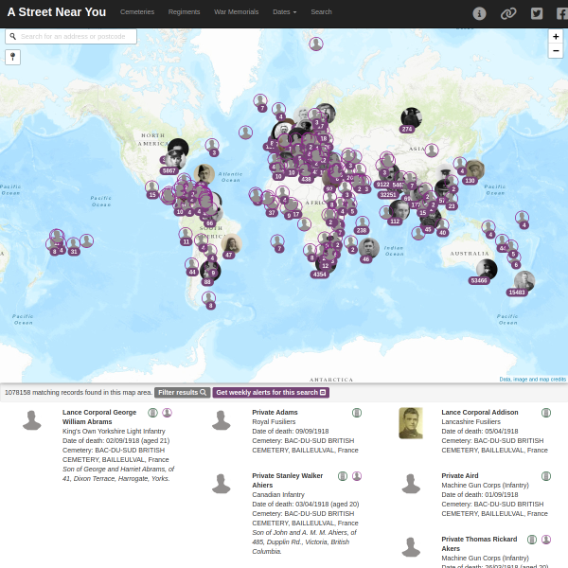Open the 53466 cluster marker in Australia

click(x=479, y=280)
